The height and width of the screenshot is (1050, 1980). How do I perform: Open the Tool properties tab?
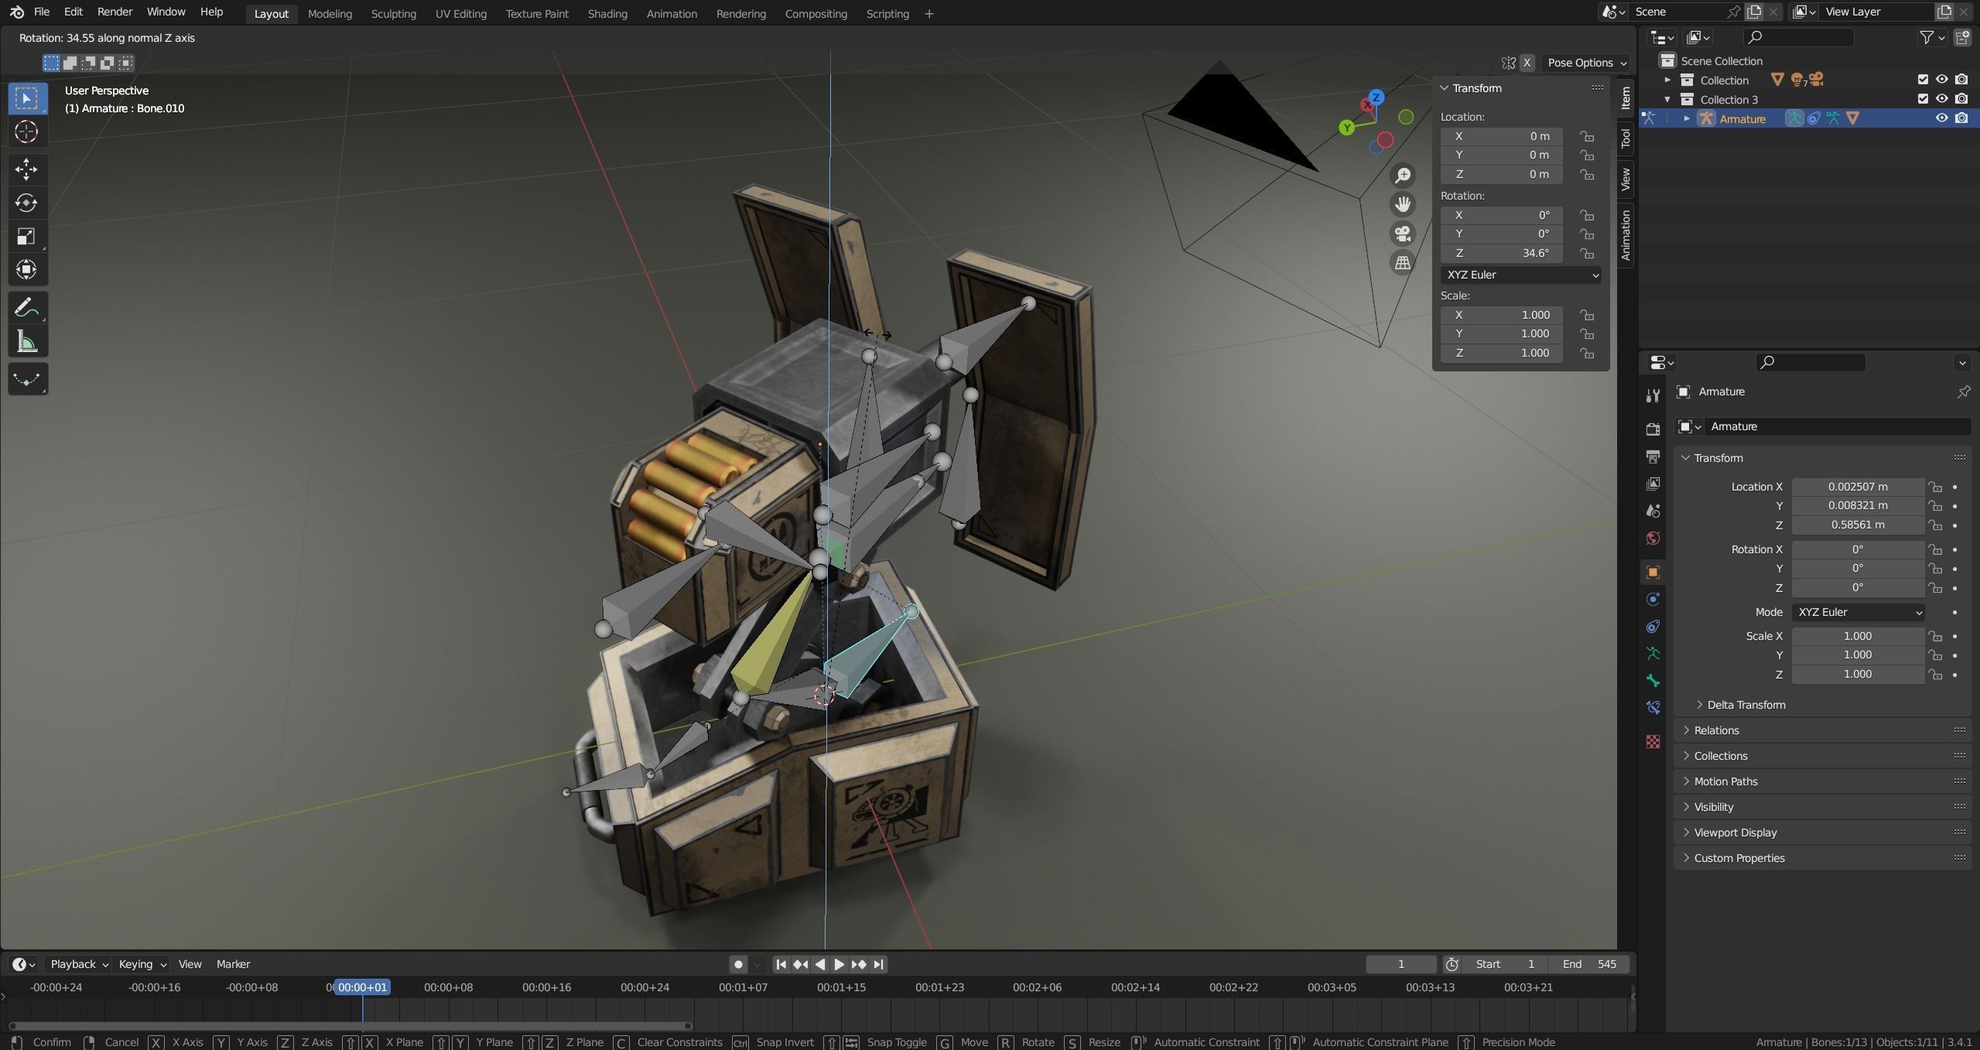1653,395
